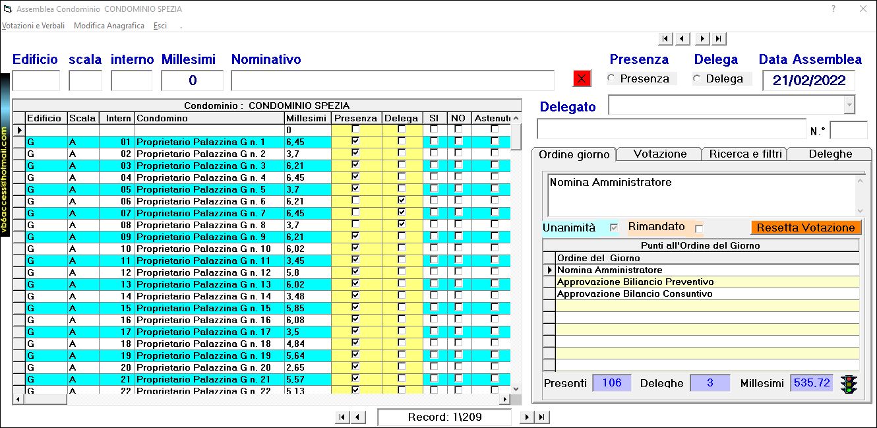The image size is (877, 428).
Task: Click the interno input field
Action: click(132, 80)
